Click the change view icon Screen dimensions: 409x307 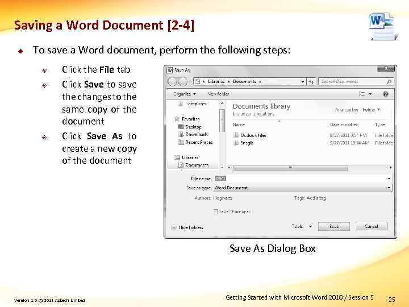coord(362,94)
